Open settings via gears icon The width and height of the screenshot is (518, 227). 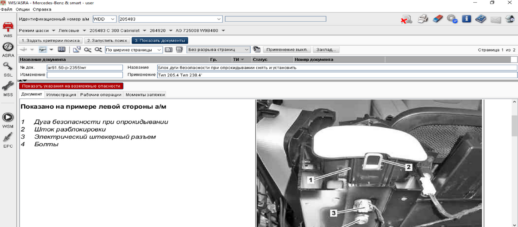pos(452,19)
